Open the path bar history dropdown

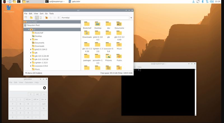click(x=131, y=18)
